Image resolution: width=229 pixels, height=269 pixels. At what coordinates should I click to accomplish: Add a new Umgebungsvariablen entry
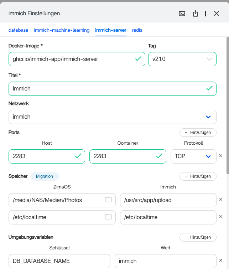click(198, 237)
